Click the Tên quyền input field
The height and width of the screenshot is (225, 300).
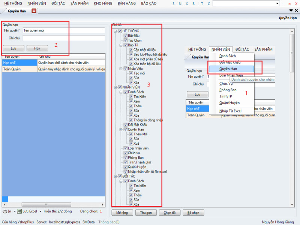(x=64, y=30)
